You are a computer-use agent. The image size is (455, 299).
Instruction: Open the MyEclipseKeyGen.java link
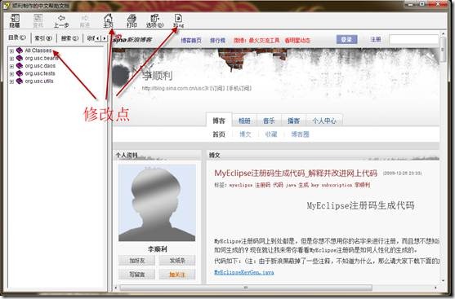pos(243,272)
